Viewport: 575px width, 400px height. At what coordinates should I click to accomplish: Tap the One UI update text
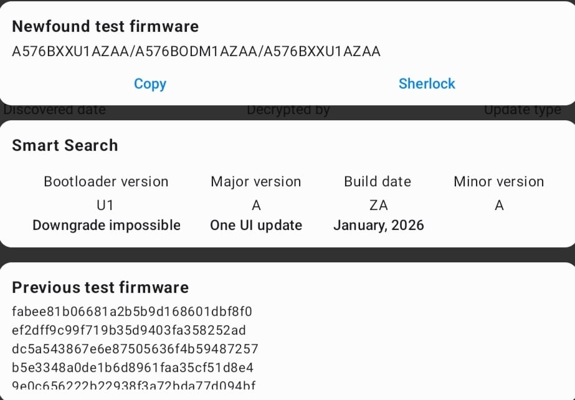[256, 225]
